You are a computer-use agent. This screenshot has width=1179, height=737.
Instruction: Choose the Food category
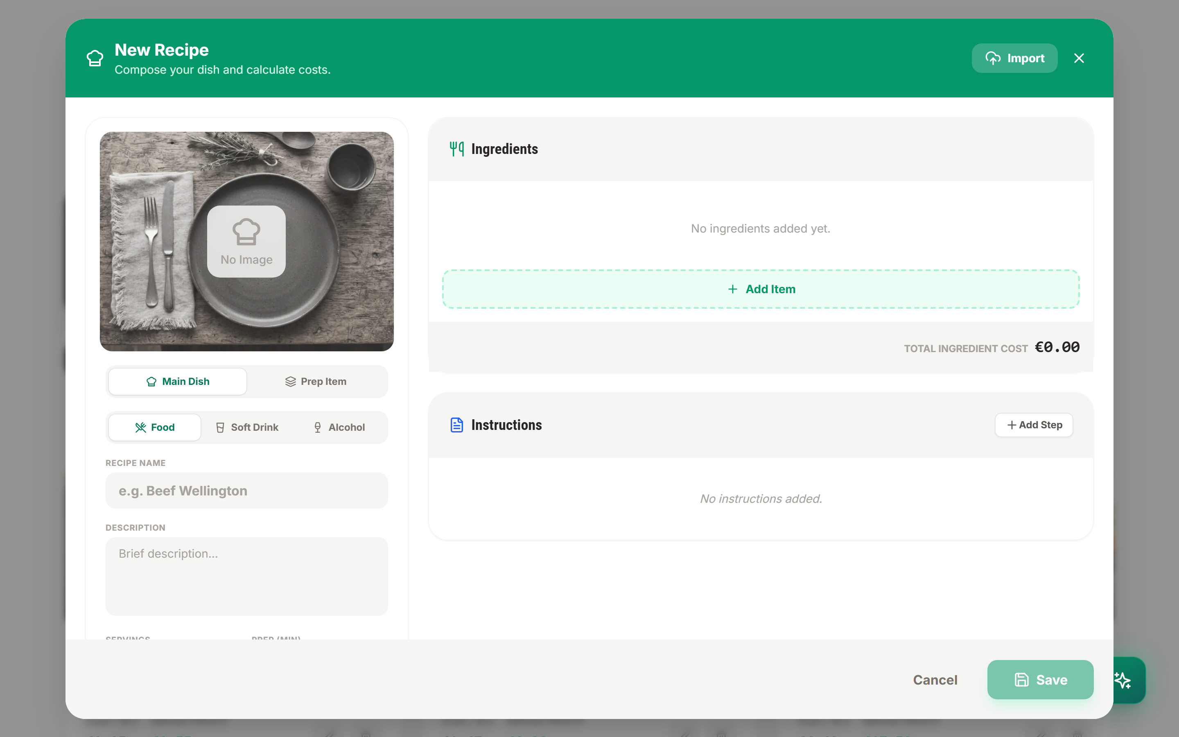154,427
